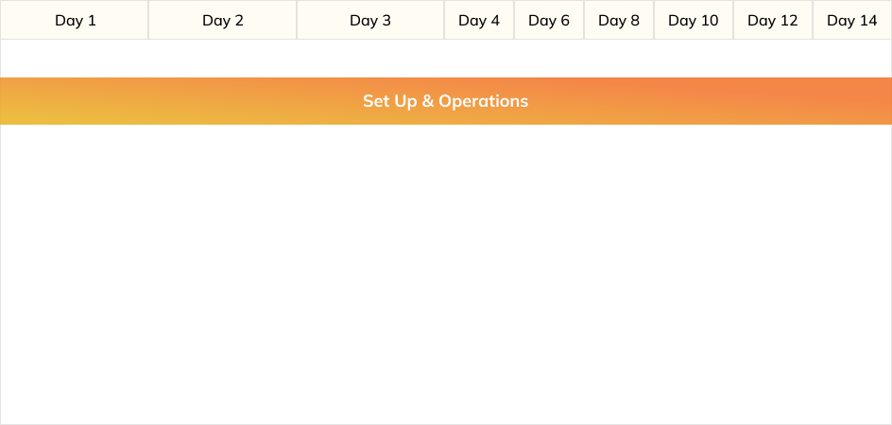Click empty content area below orange banner
The width and height of the screenshot is (892, 425).
pyautogui.click(x=445, y=274)
